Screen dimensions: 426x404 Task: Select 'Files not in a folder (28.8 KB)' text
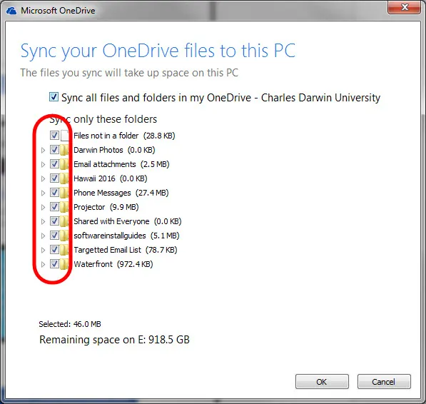pos(124,136)
